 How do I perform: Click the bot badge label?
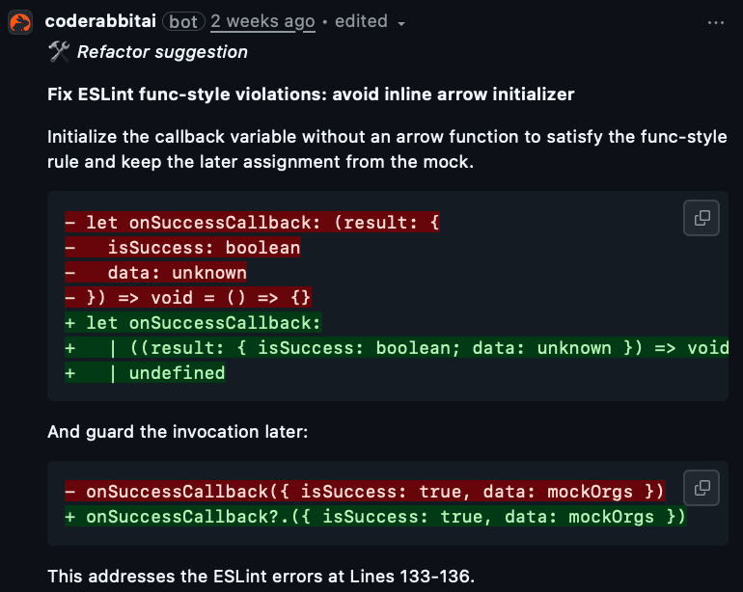pos(182,21)
